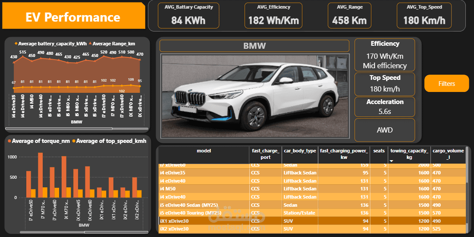474x237 pixels.
Task: Click the torque_nm legend color dot
Action: point(9,141)
